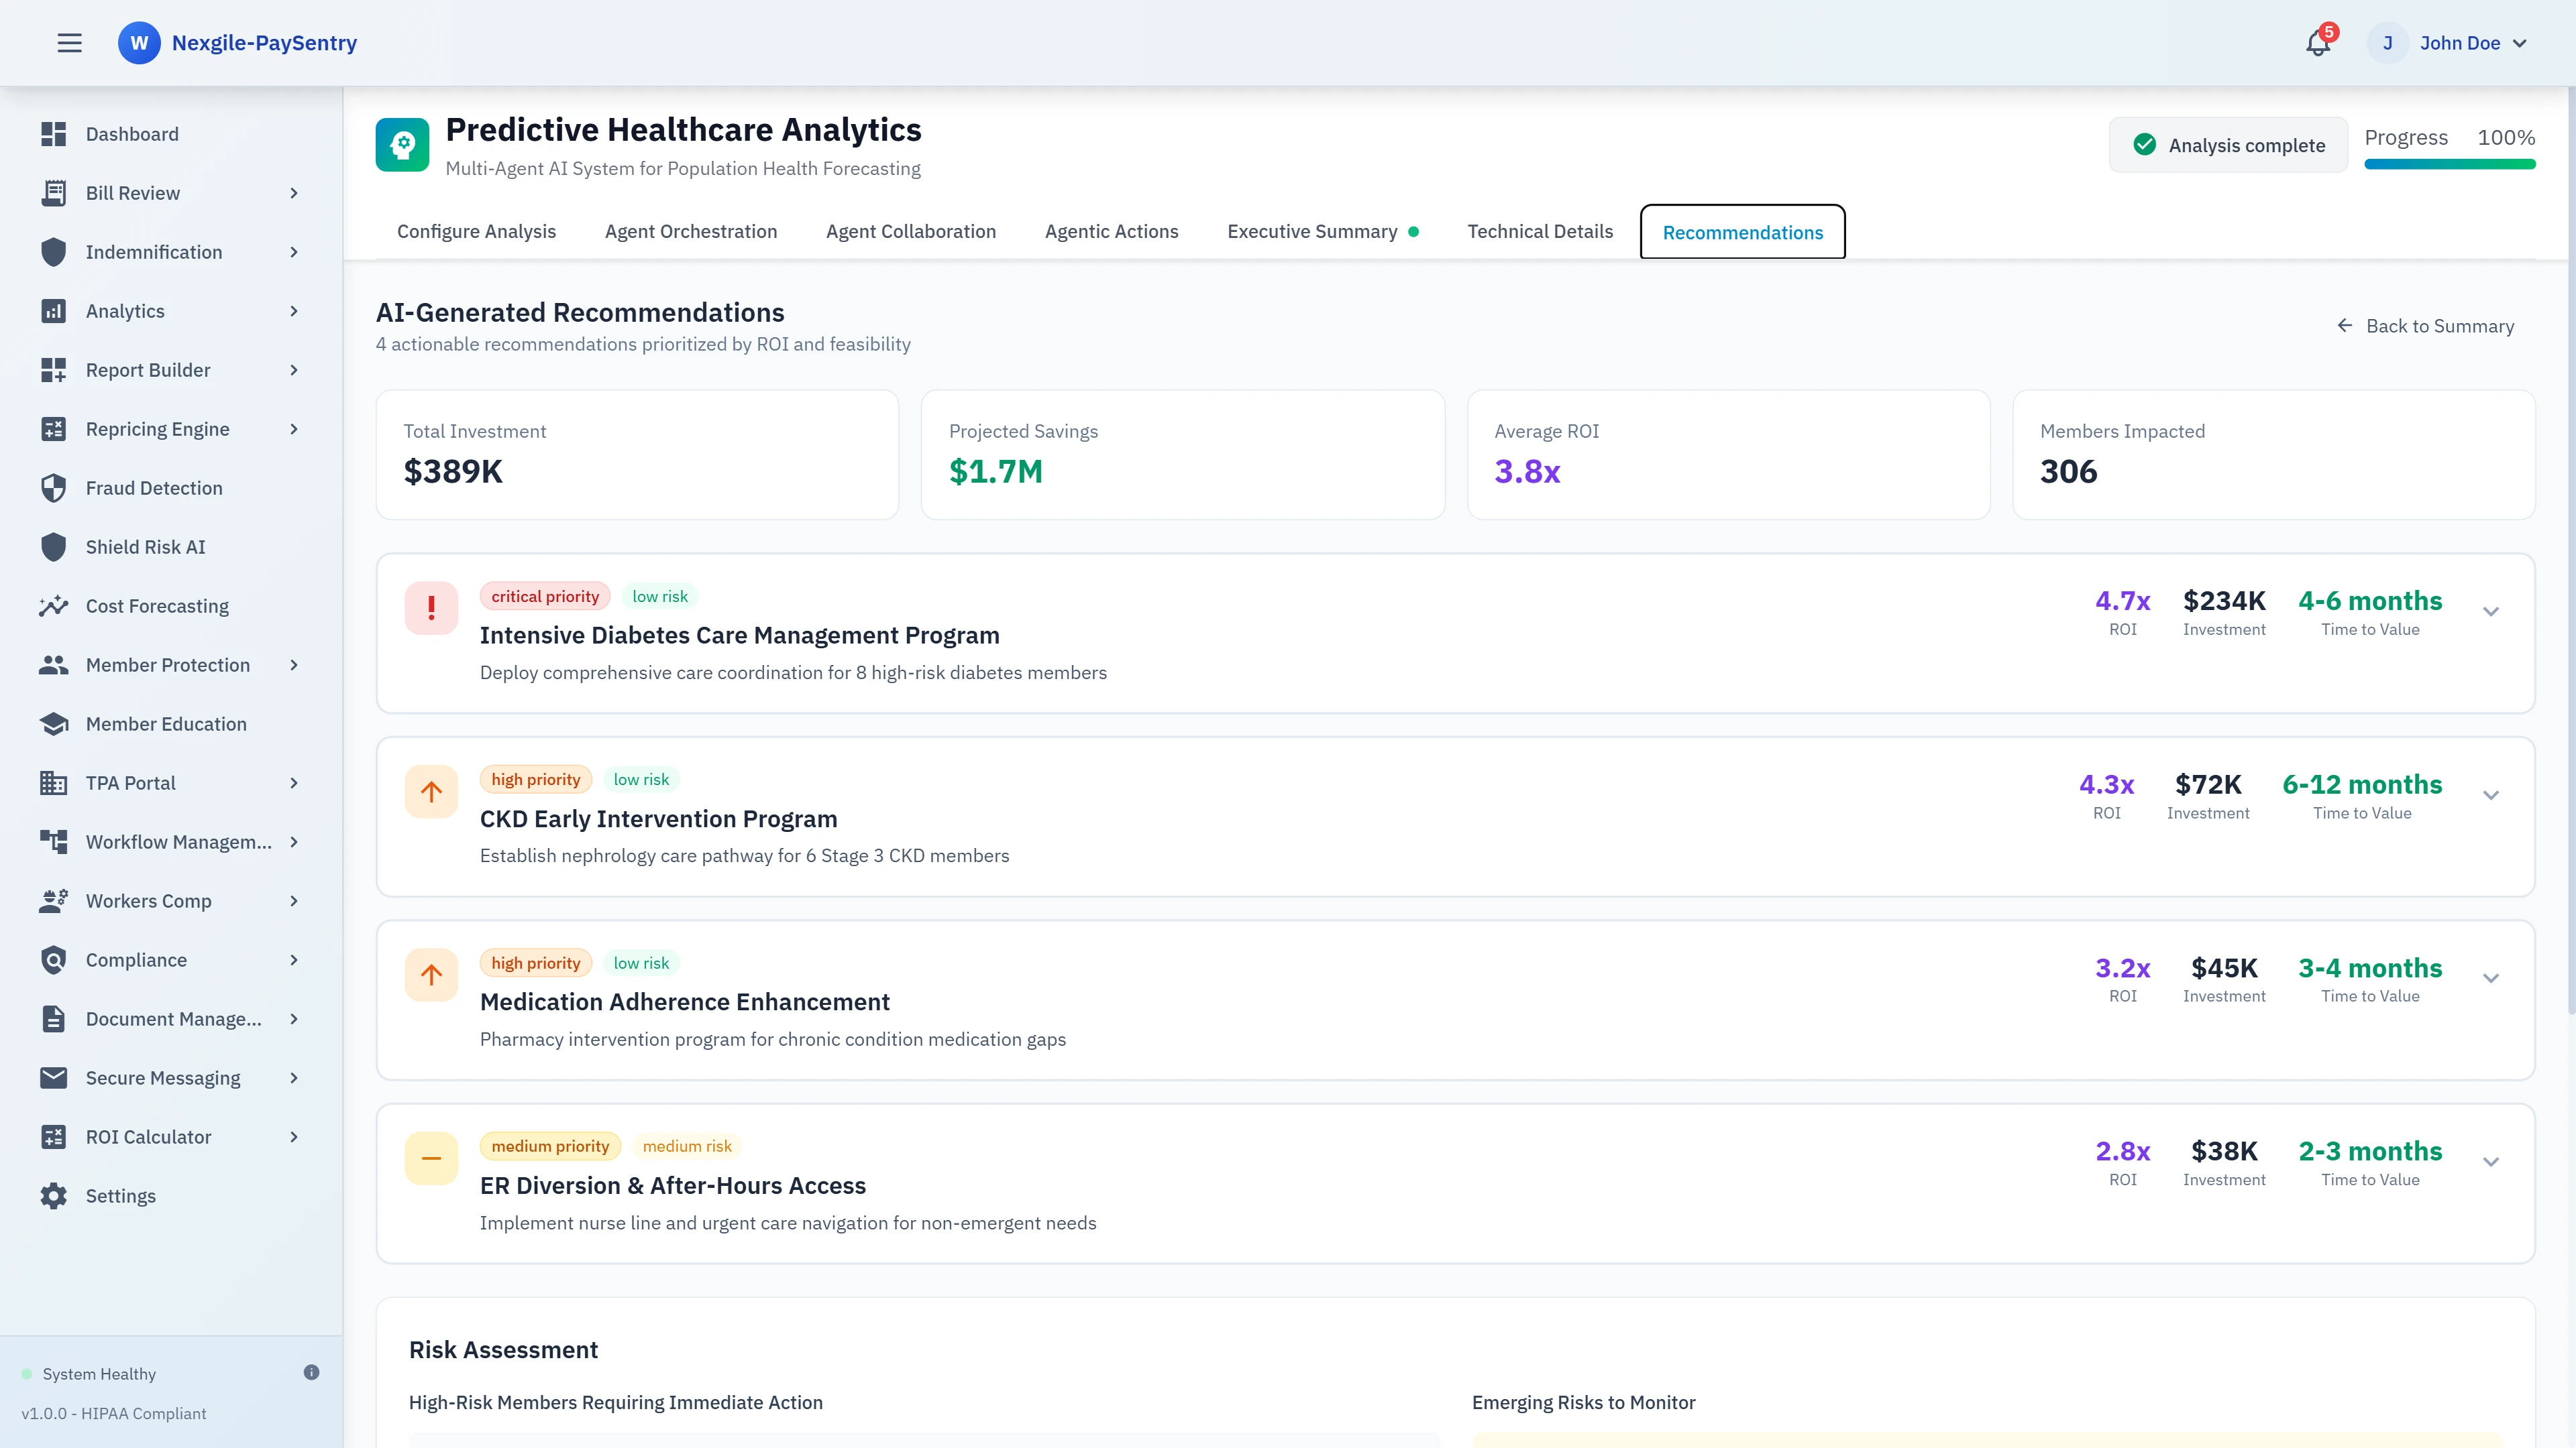
Task: Expand the ER Diversion & After-Hours Access card
Action: pos(2491,1162)
